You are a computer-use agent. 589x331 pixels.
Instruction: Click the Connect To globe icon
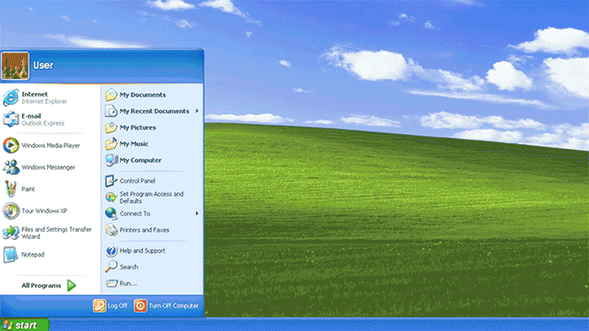point(111,213)
